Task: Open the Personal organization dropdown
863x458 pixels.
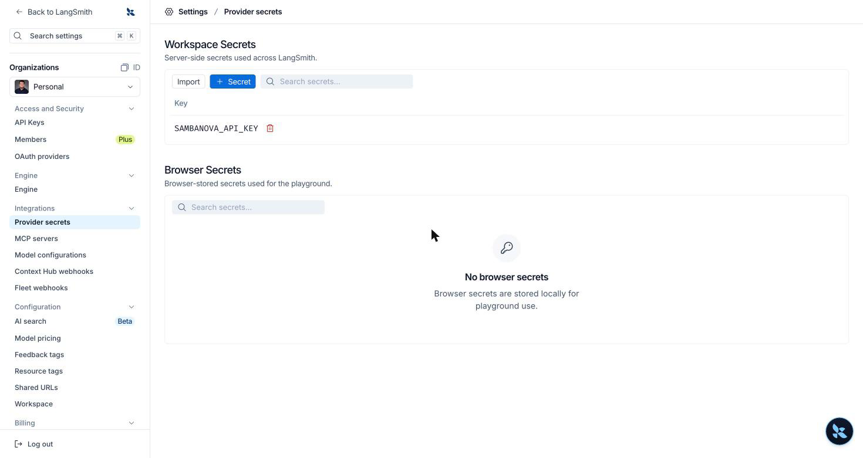Action: 75,87
